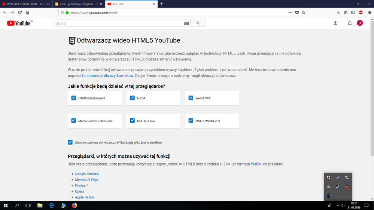The image size is (374, 210).
Task: Toggle the Media Source Extensions checkbox
Action: (x=74, y=120)
